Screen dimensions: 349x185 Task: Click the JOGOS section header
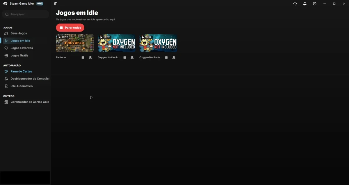pyautogui.click(x=8, y=28)
